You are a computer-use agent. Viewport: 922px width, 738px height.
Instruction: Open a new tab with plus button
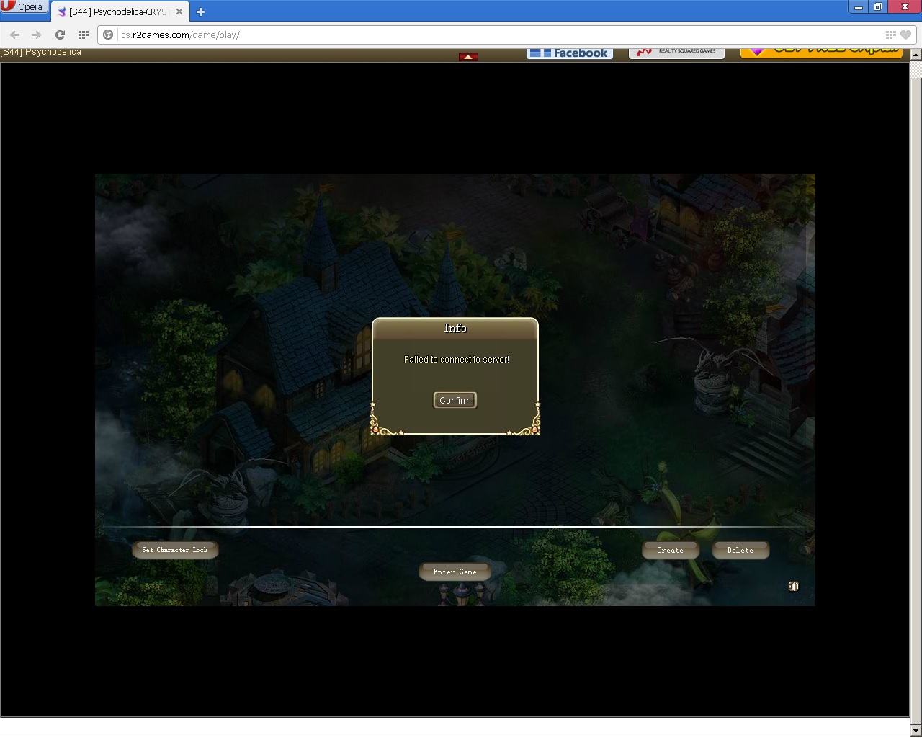click(x=200, y=12)
